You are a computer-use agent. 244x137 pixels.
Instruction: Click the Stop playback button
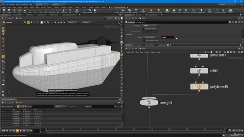(17, 131)
